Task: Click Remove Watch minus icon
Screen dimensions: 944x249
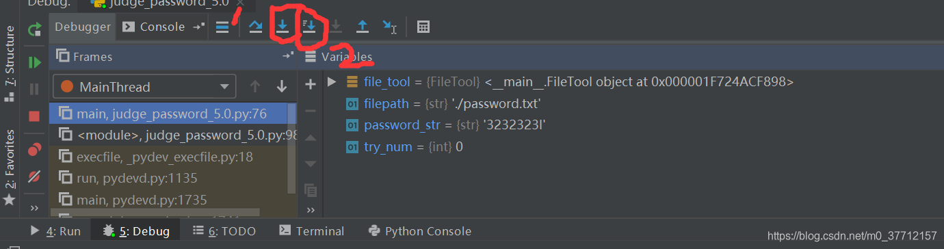Action: pyautogui.click(x=310, y=111)
